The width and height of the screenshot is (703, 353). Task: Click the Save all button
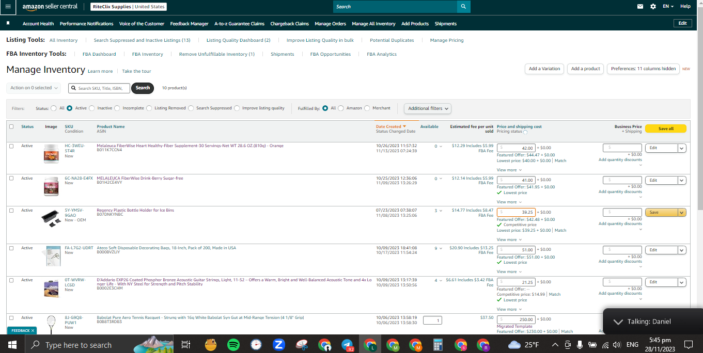(666, 129)
